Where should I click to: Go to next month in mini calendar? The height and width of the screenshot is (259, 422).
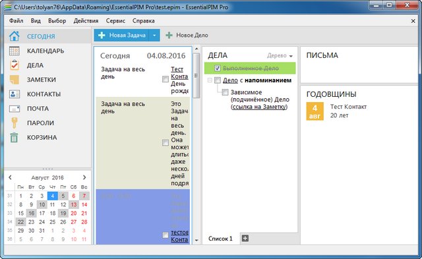point(84,177)
